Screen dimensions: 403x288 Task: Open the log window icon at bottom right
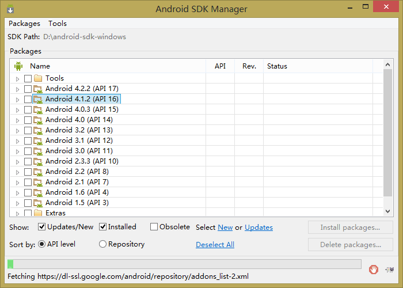[390, 270]
